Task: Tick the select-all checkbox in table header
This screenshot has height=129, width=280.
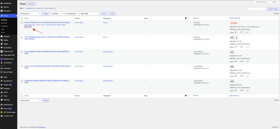Action: tap(22, 18)
